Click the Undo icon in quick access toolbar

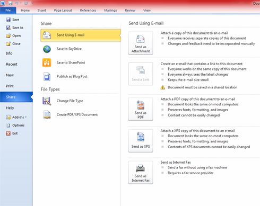[17, 3]
